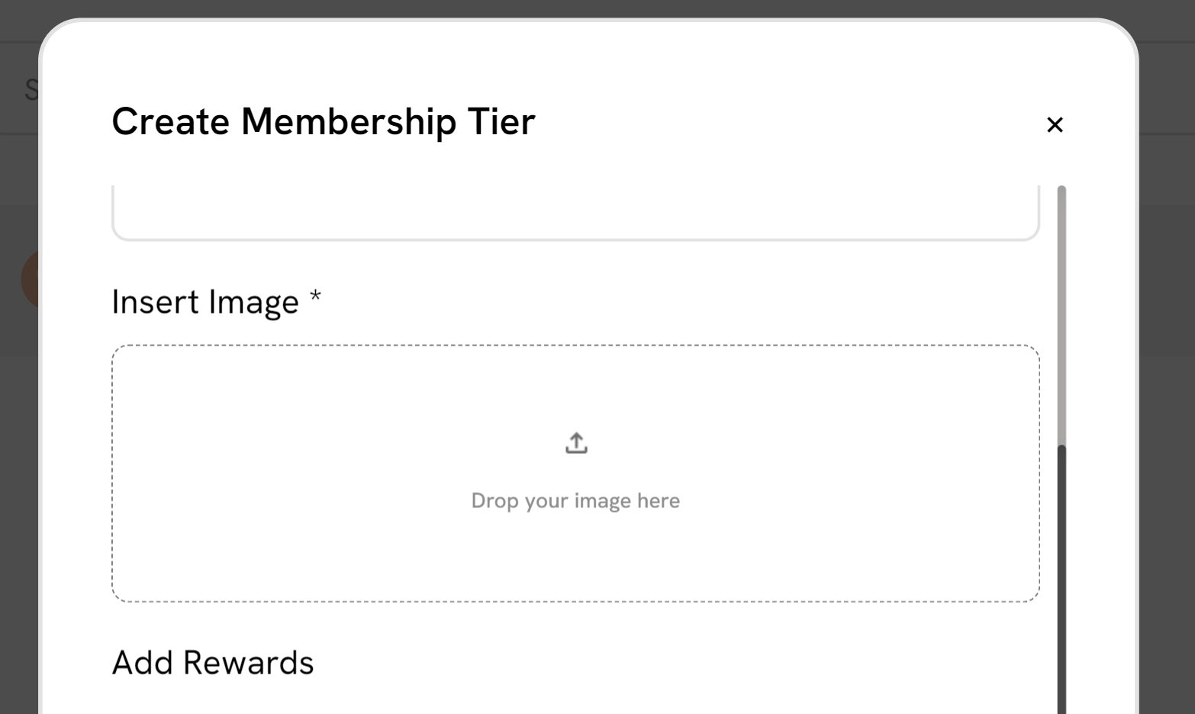This screenshot has width=1195, height=714.
Task: Click the orange avatar behind the dialog
Action: (29, 279)
